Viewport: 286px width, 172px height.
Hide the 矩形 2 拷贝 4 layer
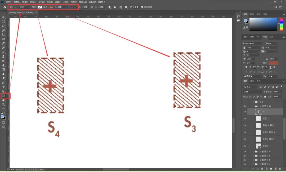245,132
